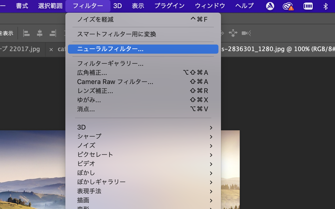Open the Bluetooth menu bar icon
Image resolution: width=335 pixels, height=209 pixels.
[x=326, y=6]
